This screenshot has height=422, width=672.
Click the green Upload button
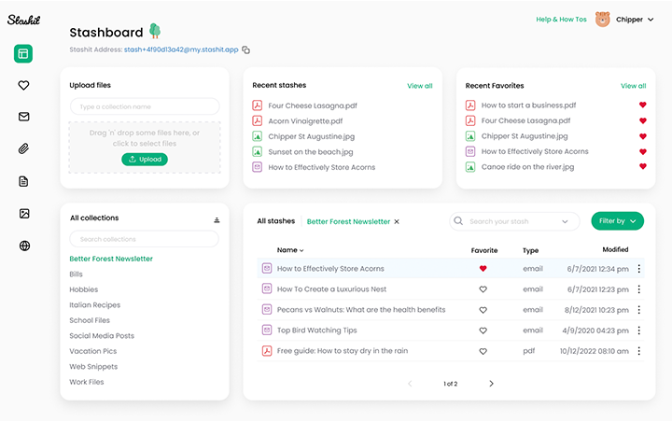(x=145, y=160)
